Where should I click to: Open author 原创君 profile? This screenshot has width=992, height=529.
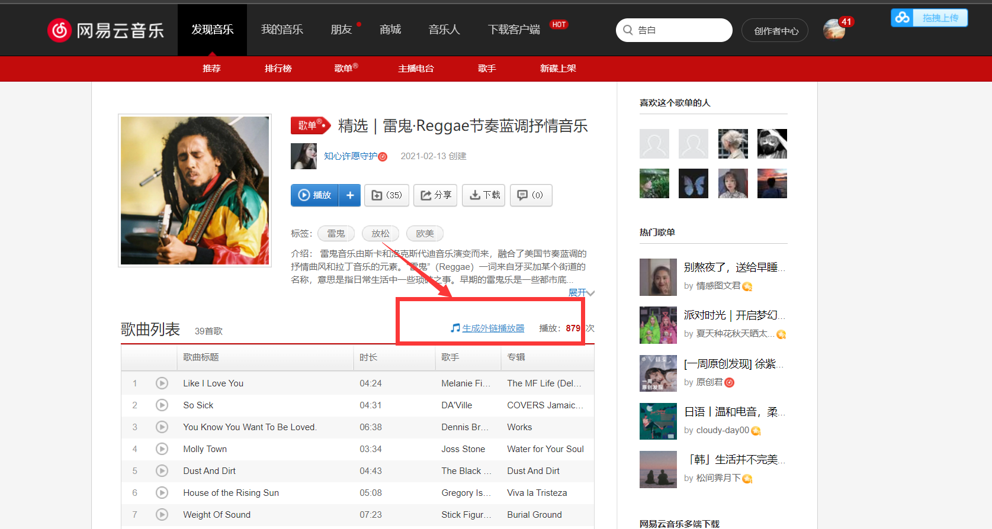click(x=710, y=382)
